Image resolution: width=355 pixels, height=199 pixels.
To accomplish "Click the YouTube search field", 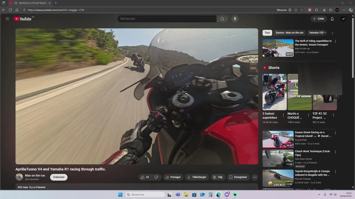I will [x=167, y=19].
